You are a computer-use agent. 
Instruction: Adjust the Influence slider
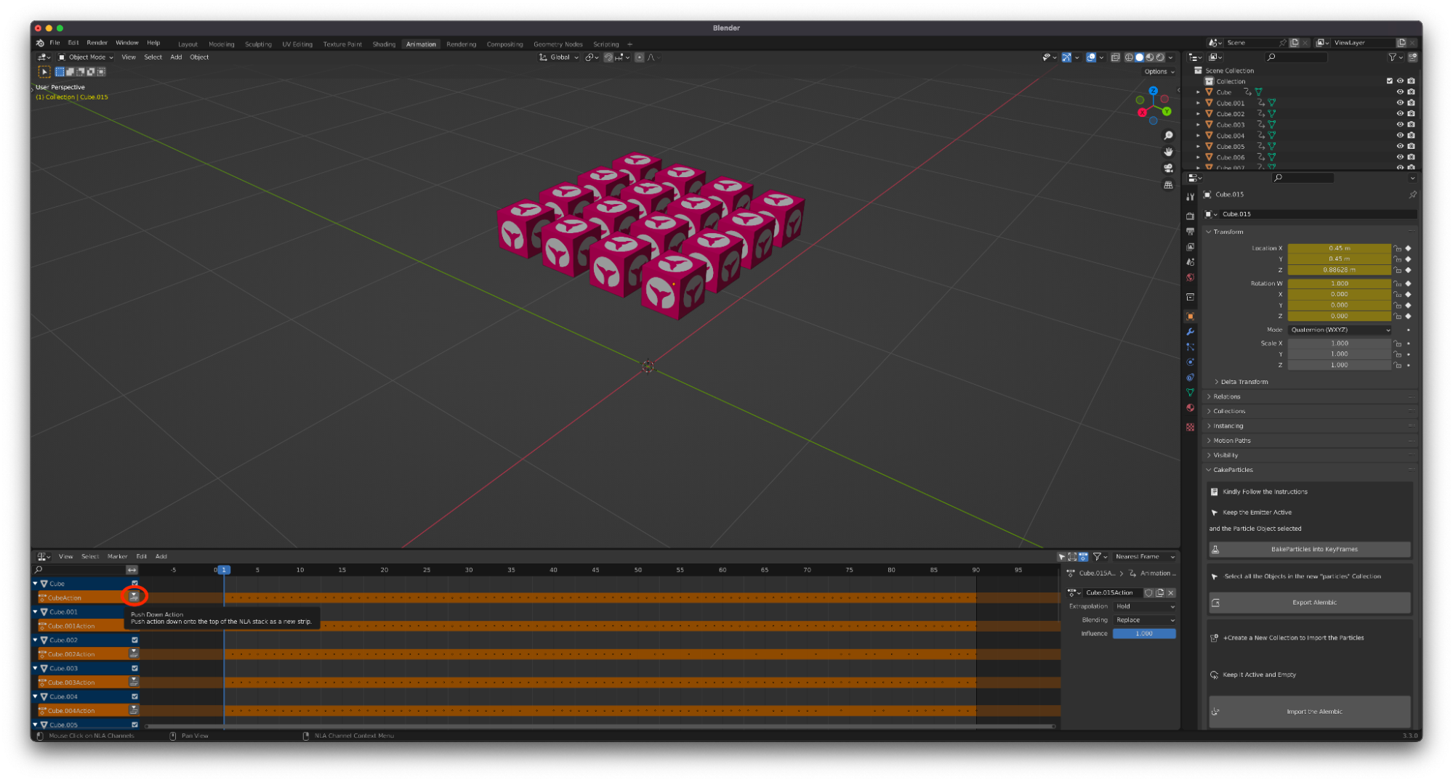[x=1144, y=634]
